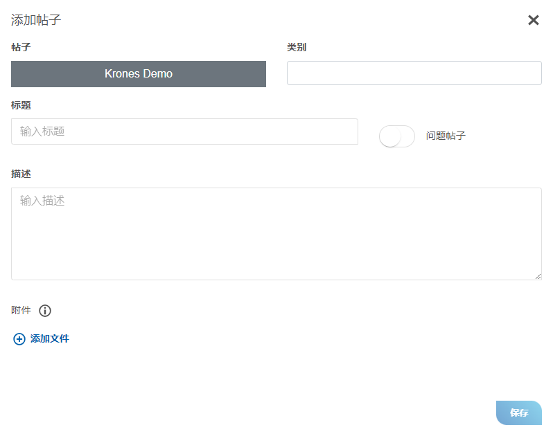
Task: Click the 问题帖子 toggle label text
Action: [x=446, y=136]
